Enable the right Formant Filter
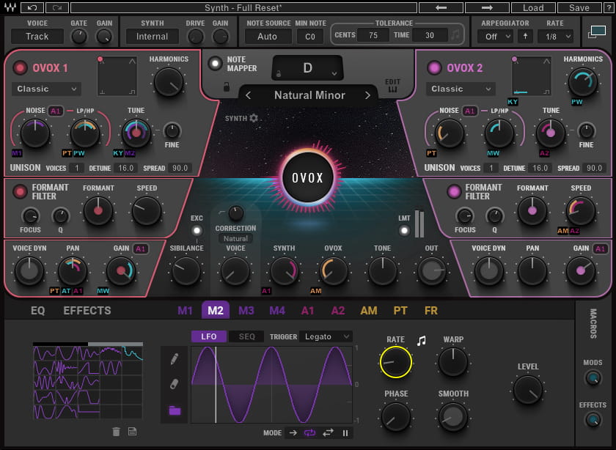 tap(452, 193)
